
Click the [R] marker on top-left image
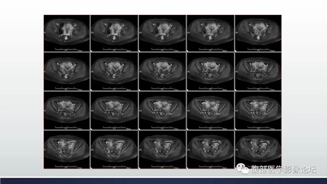(x=45, y=32)
